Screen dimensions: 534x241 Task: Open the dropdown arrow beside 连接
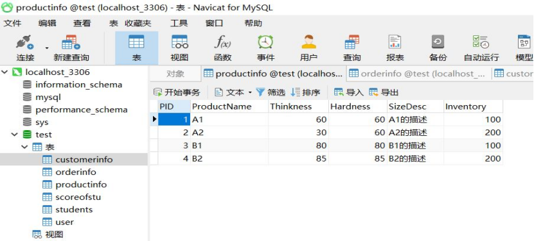pos(47,48)
